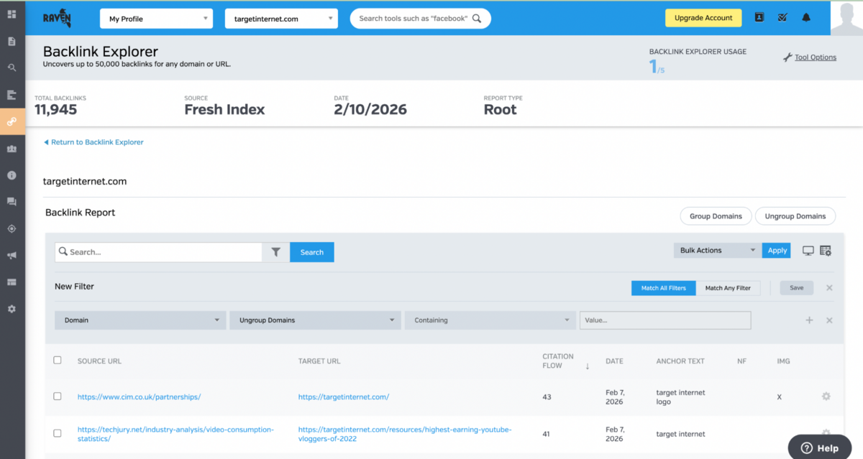Open the Containing condition dropdown
The width and height of the screenshot is (863, 459).
click(490, 320)
